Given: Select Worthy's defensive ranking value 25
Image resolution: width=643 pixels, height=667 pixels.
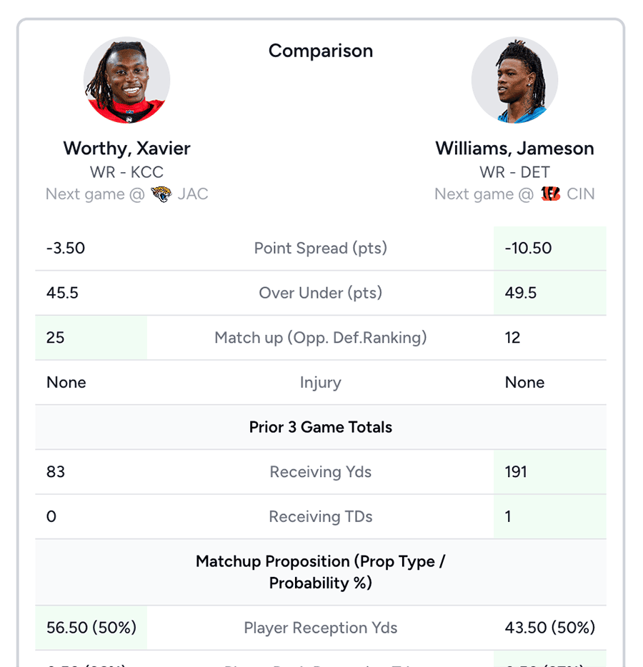Looking at the screenshot, I should (54, 338).
